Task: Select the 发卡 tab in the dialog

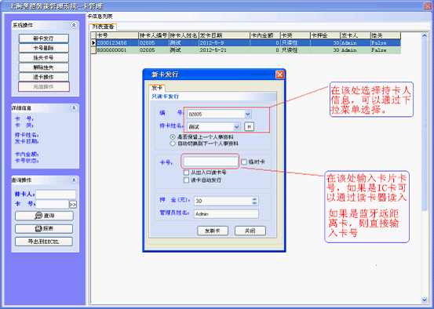Action: click(157, 88)
